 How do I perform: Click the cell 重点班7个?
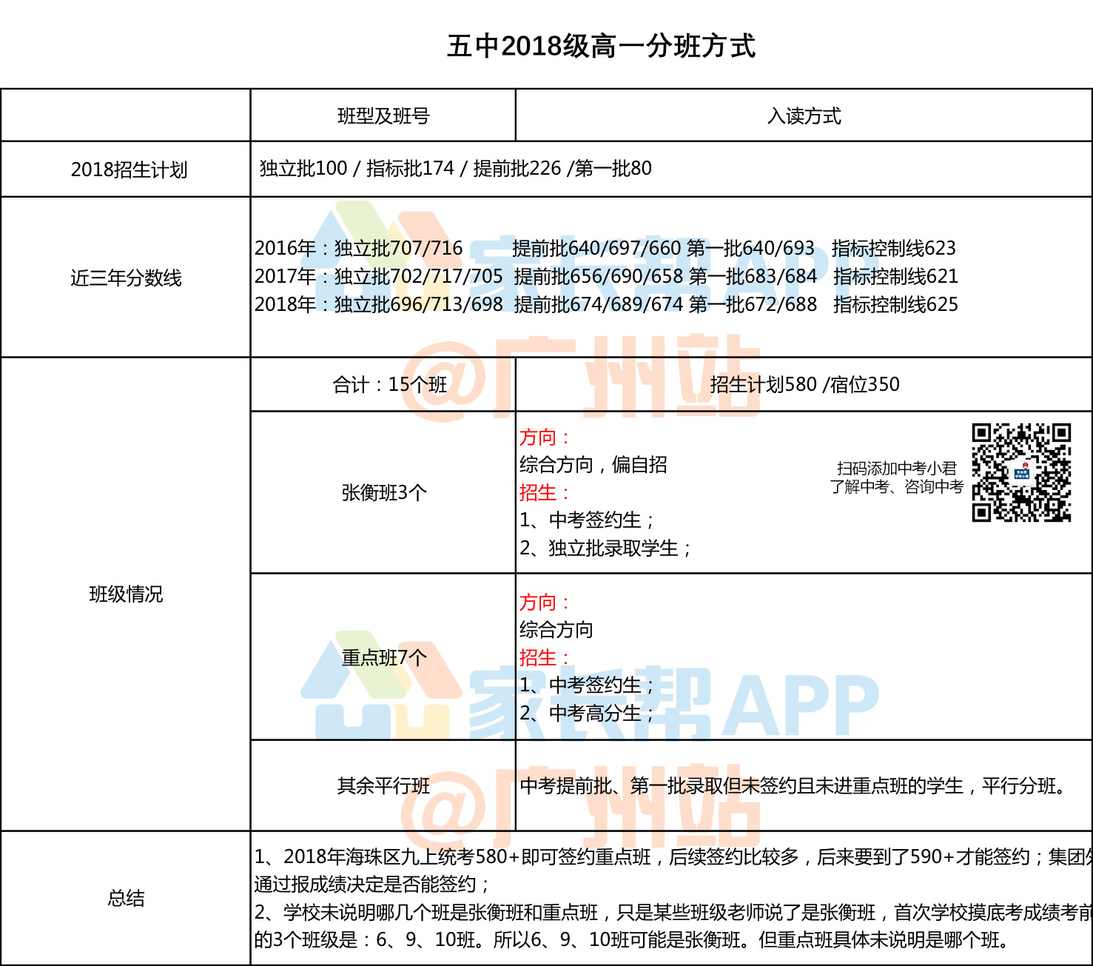384,657
